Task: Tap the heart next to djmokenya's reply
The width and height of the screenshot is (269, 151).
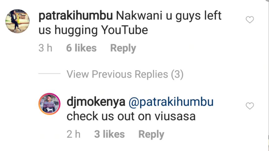Action: pyautogui.click(x=250, y=106)
